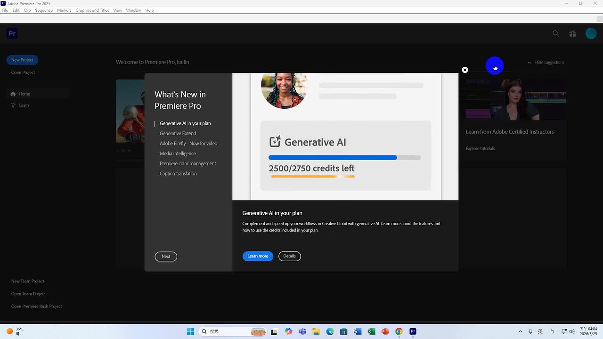The image size is (603, 339).
Task: Click the welcome heading text "Welcome to Premiere Pro, kailin"
Action: pos(153,62)
